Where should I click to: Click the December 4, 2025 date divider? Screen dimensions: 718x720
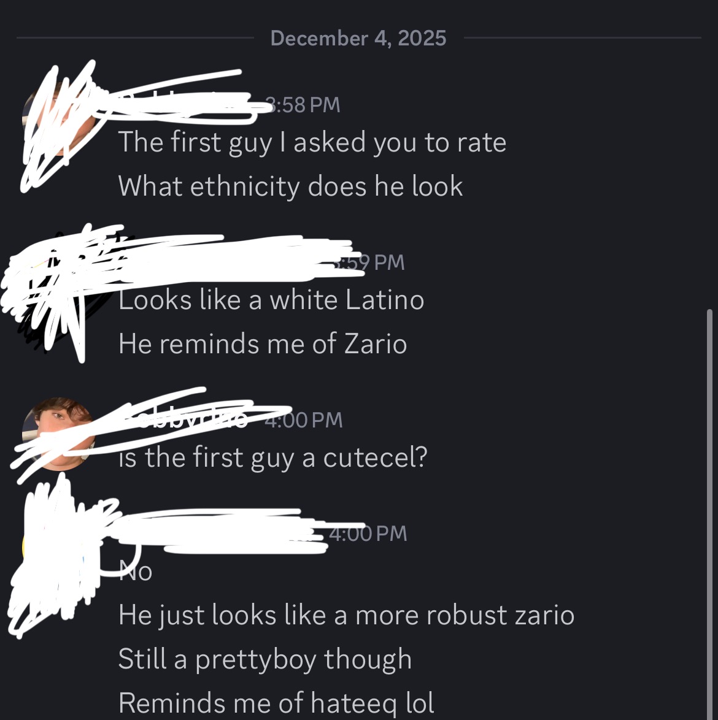point(358,38)
